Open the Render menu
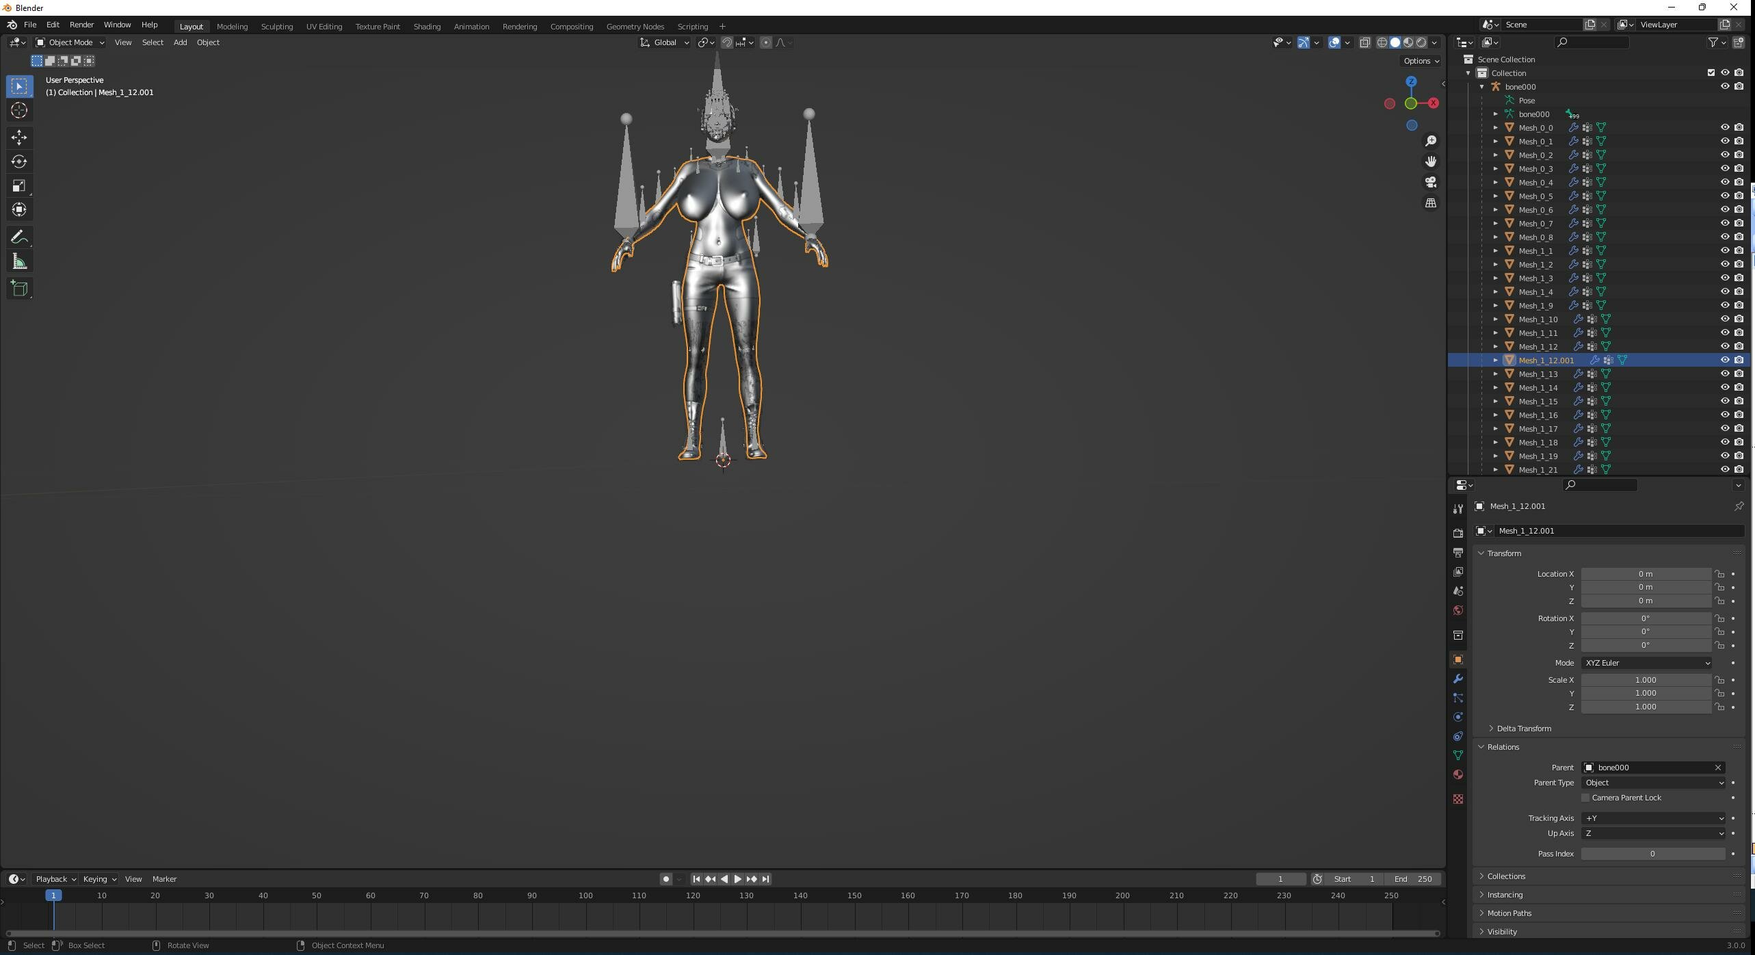 coord(81,25)
